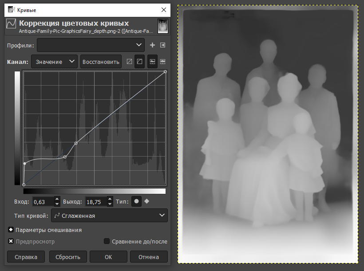Close the Кривые dialog window
Image resolution: width=364 pixels, height=271 pixels.
coord(164,10)
